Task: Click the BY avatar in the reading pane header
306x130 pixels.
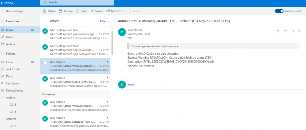Action: point(122,32)
